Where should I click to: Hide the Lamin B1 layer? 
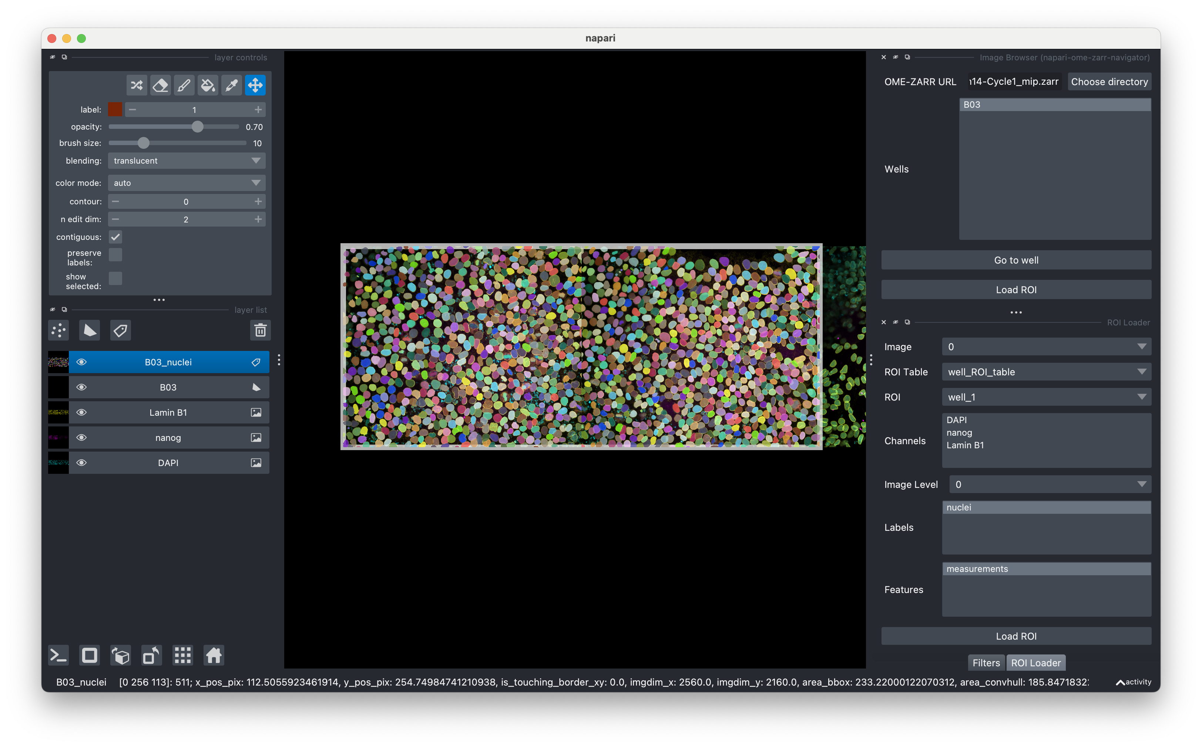pyautogui.click(x=81, y=412)
